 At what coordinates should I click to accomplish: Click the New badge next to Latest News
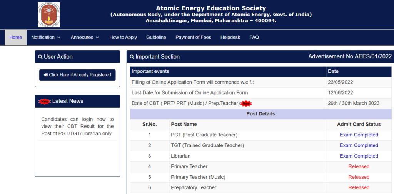tap(45, 101)
